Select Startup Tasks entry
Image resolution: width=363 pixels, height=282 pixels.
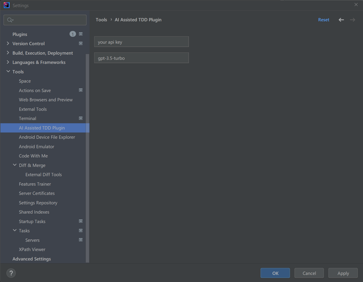pyautogui.click(x=32, y=222)
